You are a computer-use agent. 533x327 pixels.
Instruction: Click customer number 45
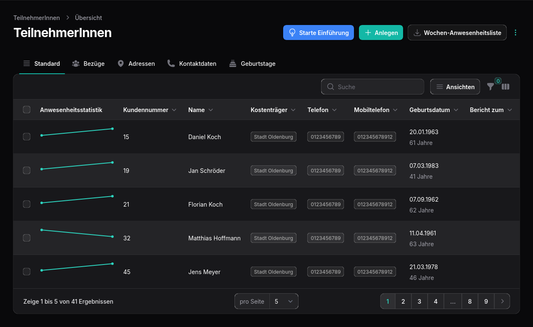(127, 272)
